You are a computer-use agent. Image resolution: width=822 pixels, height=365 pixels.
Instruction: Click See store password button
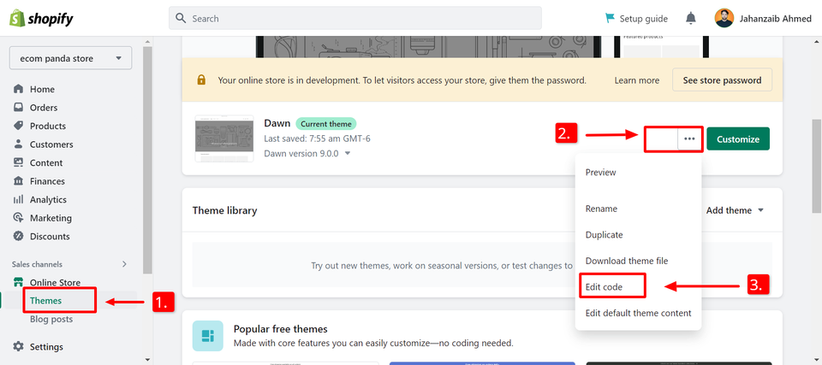click(722, 80)
